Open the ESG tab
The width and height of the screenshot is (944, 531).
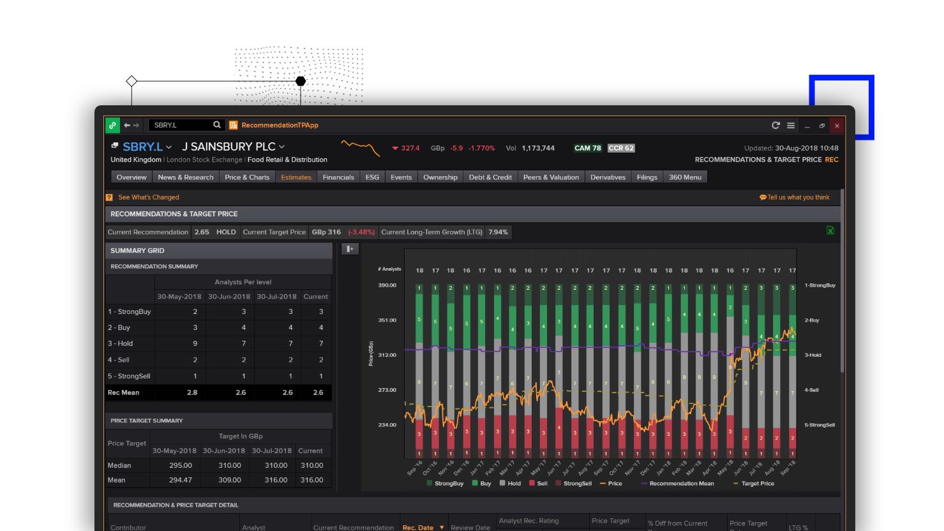372,177
